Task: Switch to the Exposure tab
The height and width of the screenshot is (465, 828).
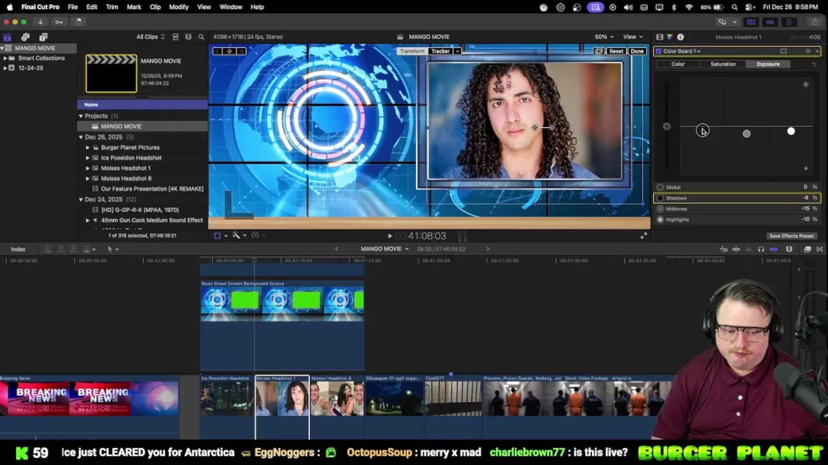Action: [768, 64]
